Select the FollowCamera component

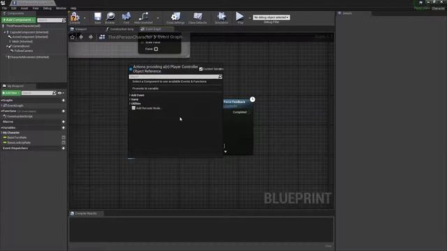pyautogui.click(x=23, y=51)
